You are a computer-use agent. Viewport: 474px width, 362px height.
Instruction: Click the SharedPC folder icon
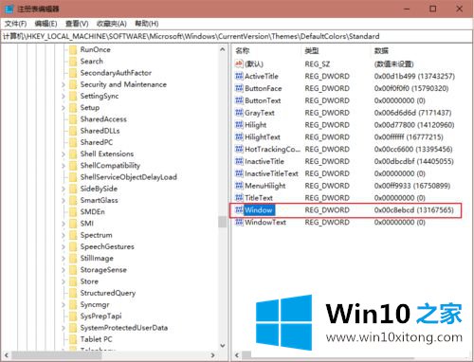(73, 142)
